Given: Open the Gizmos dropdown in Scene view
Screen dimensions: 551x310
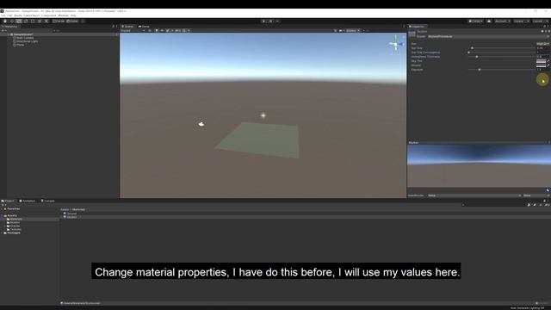Looking at the screenshot, I should pos(352,31).
